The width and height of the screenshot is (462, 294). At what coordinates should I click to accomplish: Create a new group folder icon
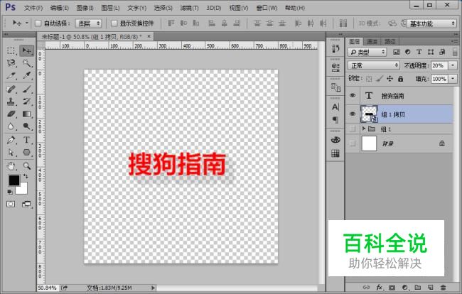coord(417,287)
